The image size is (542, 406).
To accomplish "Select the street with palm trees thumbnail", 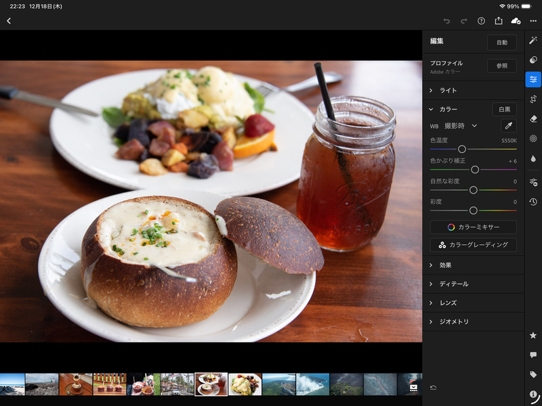I will (x=178, y=384).
